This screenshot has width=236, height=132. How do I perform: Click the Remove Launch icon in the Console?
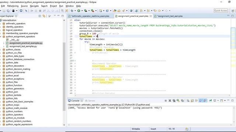tap(170, 100)
